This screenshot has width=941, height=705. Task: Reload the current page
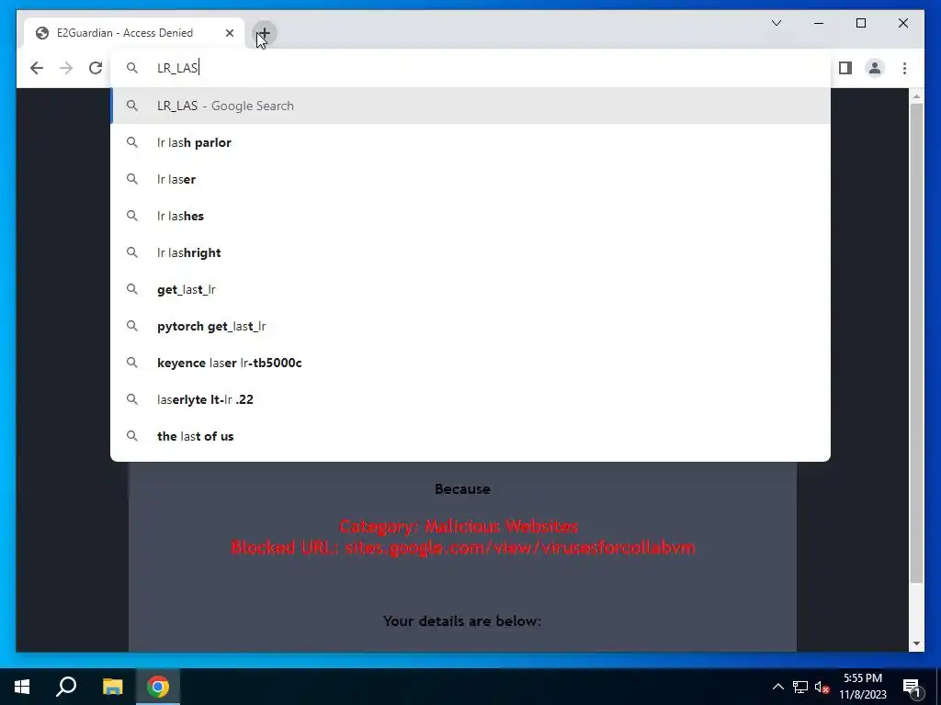point(96,68)
